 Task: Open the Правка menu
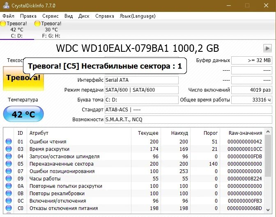coord(28,16)
